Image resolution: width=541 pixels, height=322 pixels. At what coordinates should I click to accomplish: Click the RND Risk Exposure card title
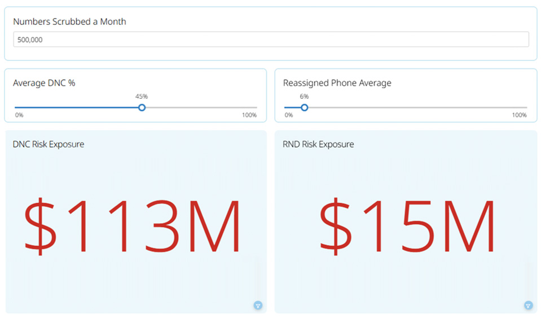tap(318, 145)
